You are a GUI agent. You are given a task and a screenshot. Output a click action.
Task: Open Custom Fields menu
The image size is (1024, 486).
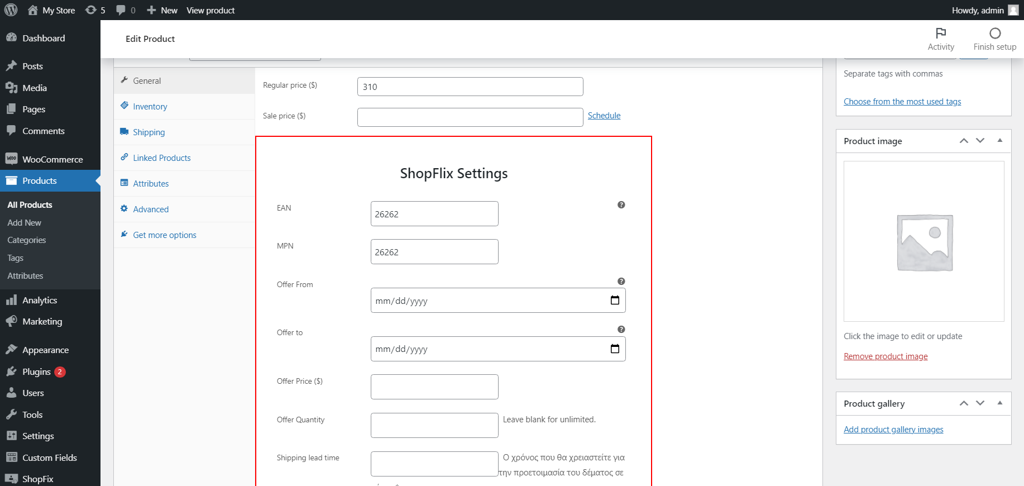coord(50,458)
